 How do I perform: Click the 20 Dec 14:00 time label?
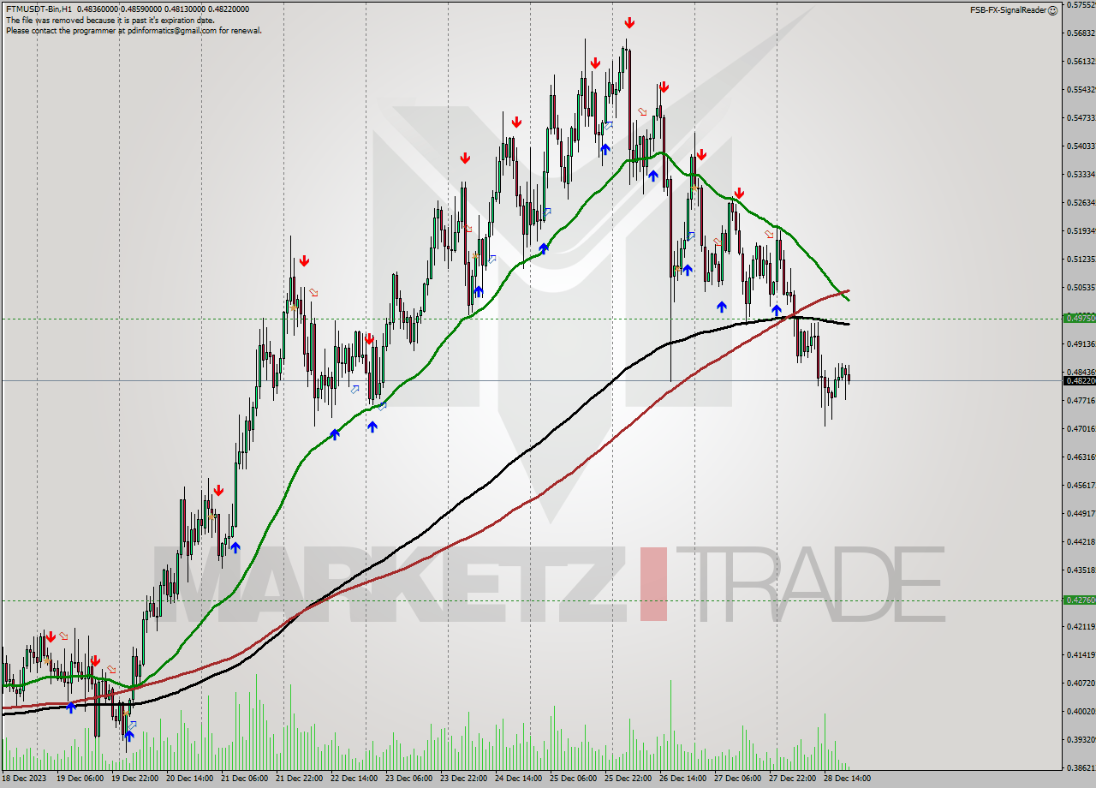click(x=189, y=779)
